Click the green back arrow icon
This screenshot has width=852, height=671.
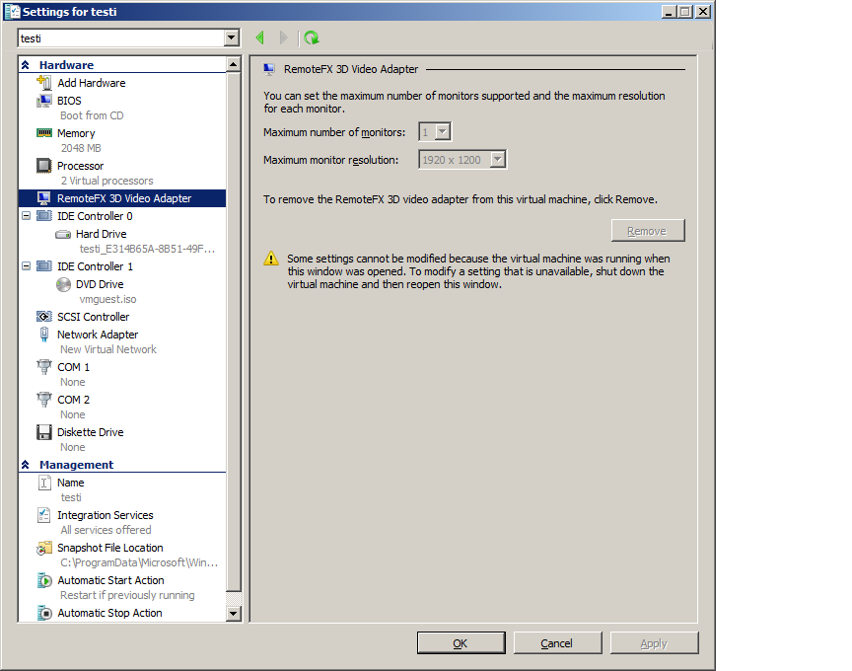259,37
